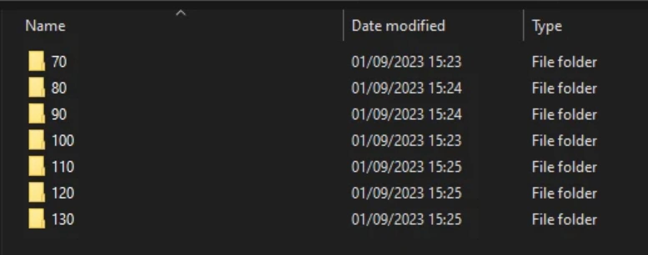
Task: Click the folder icon for 110
Action: click(37, 167)
